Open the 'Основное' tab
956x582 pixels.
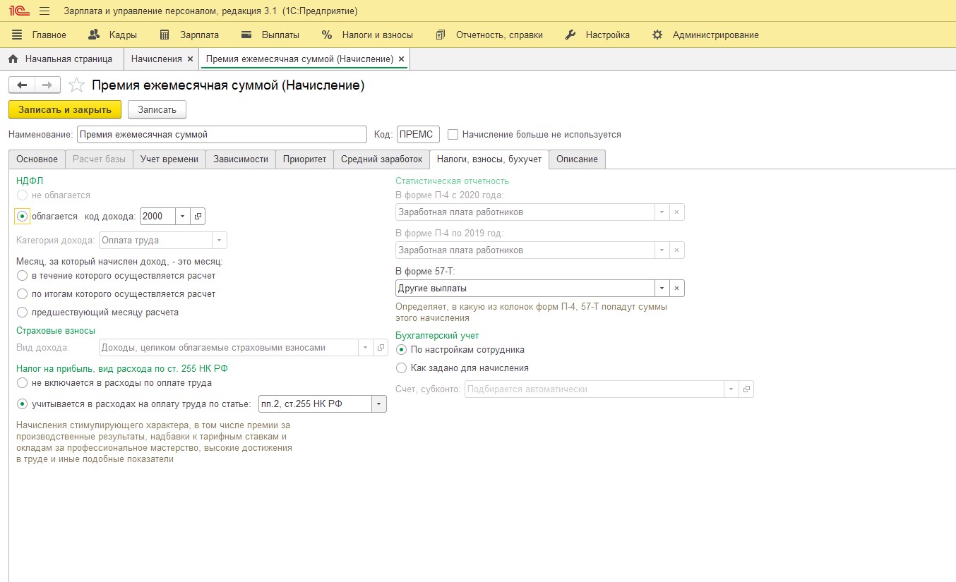(x=37, y=159)
